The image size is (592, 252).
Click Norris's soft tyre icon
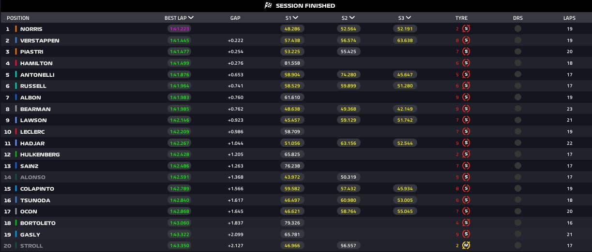tap(466, 29)
